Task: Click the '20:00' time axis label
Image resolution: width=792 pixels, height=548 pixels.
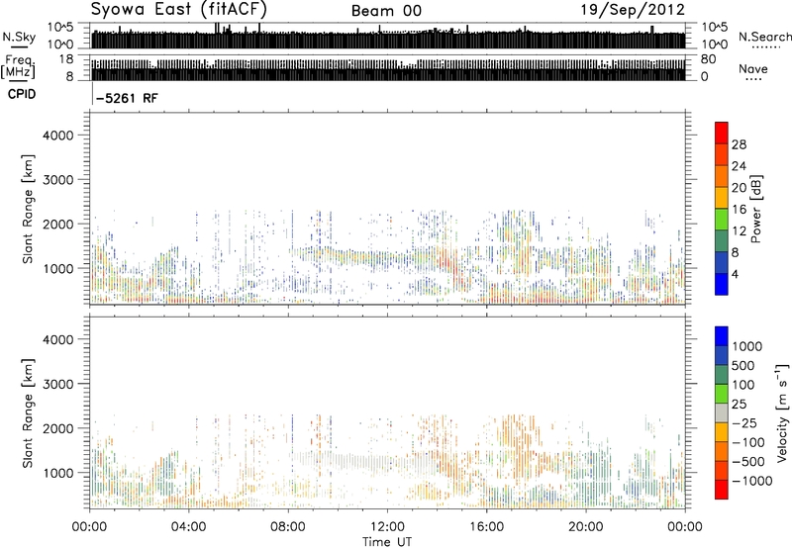Action: pos(585,527)
